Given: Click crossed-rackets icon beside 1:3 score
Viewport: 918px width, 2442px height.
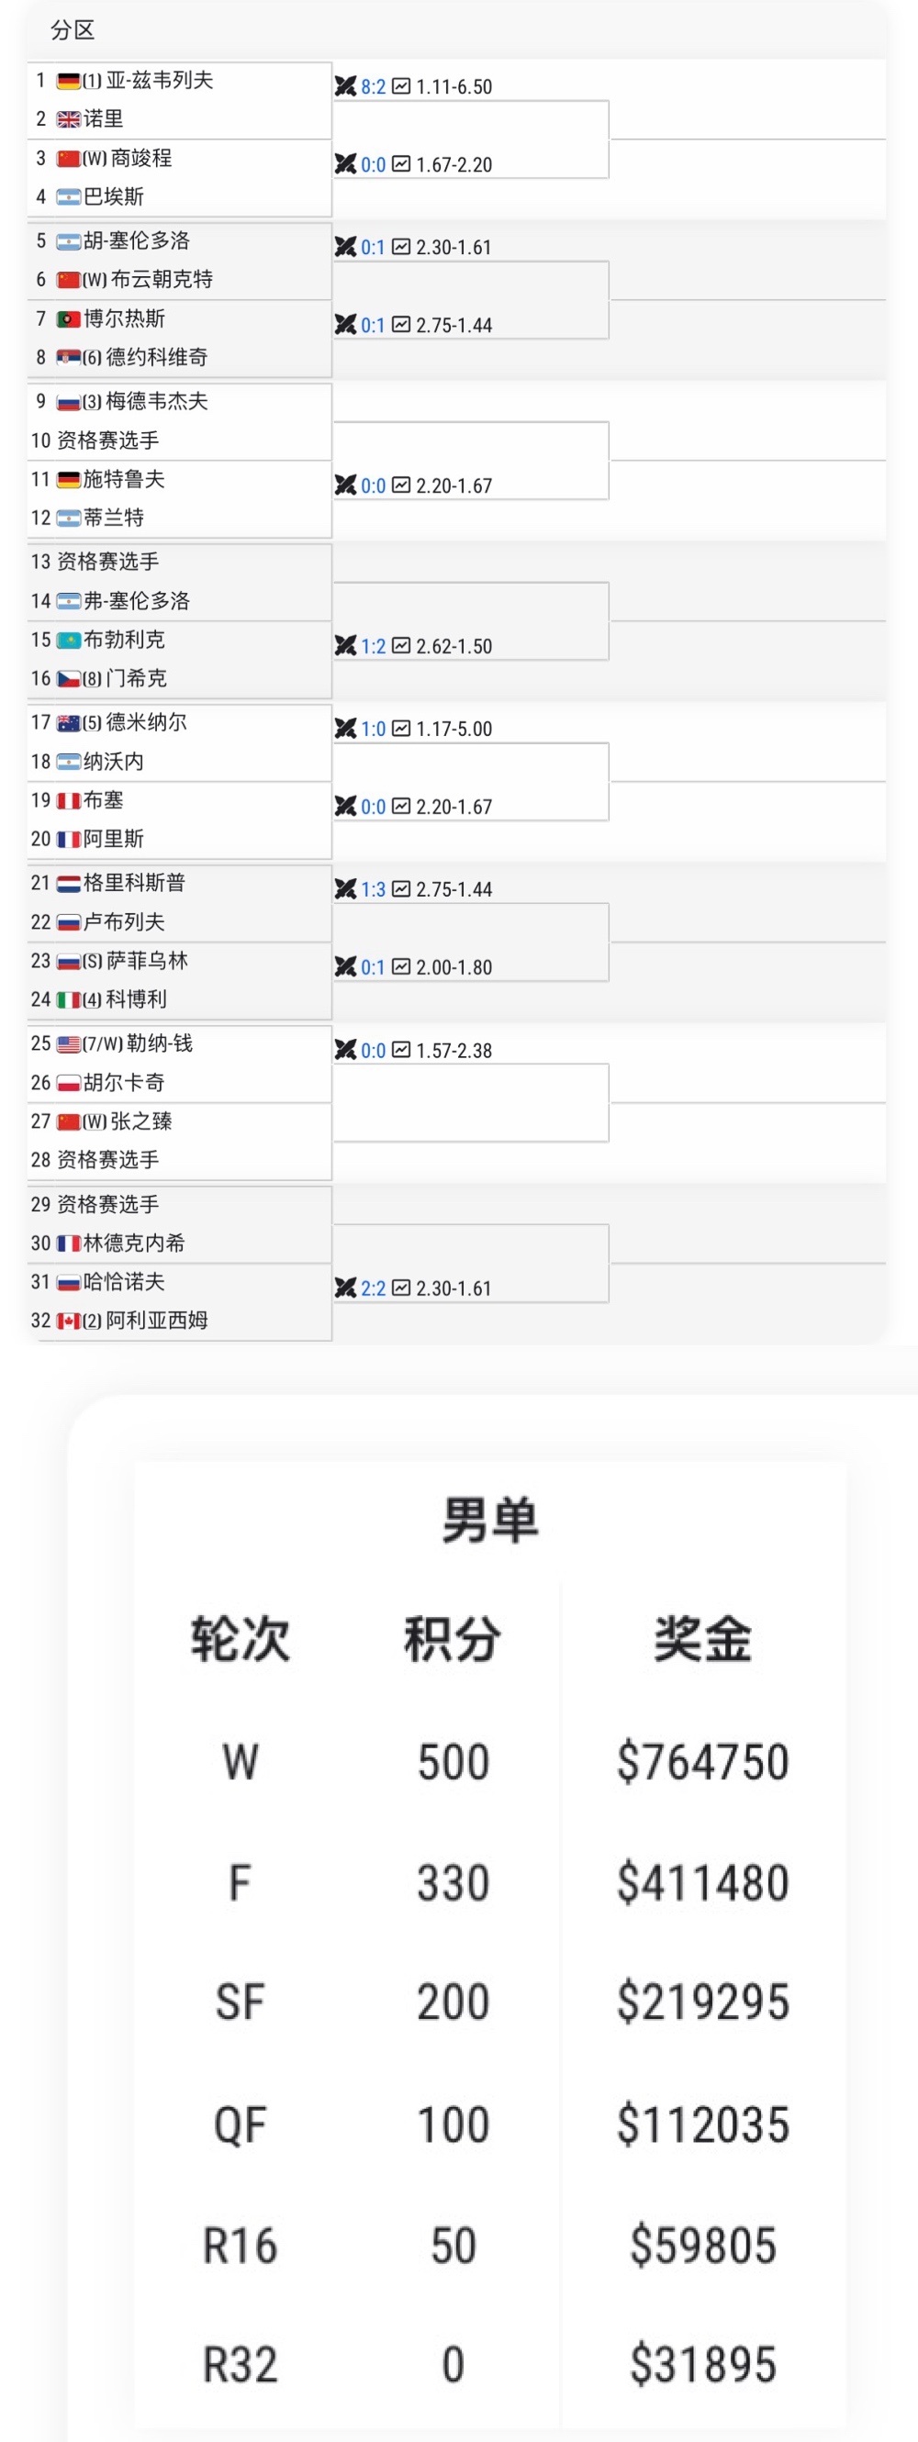Looking at the screenshot, I should tap(345, 888).
